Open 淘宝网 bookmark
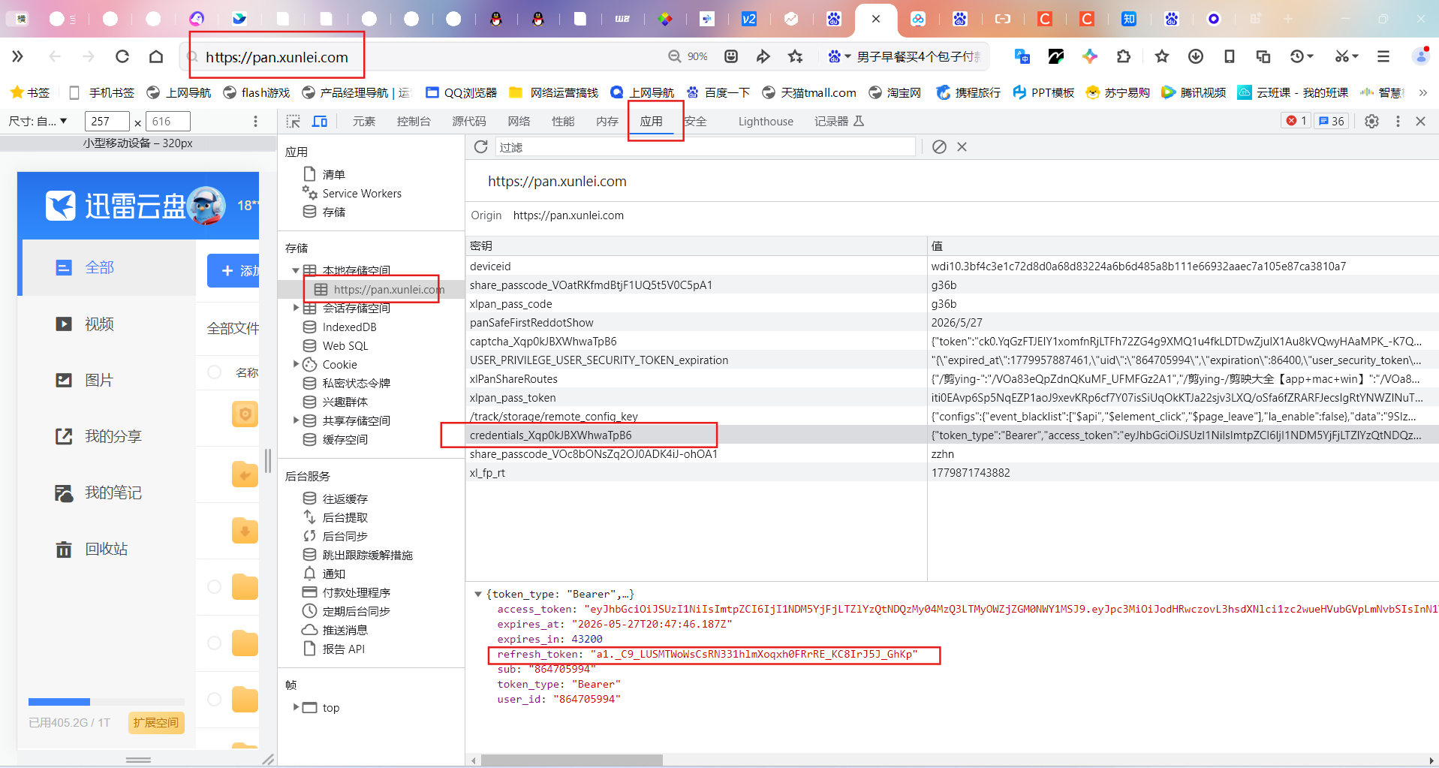The width and height of the screenshot is (1439, 768). [x=895, y=92]
